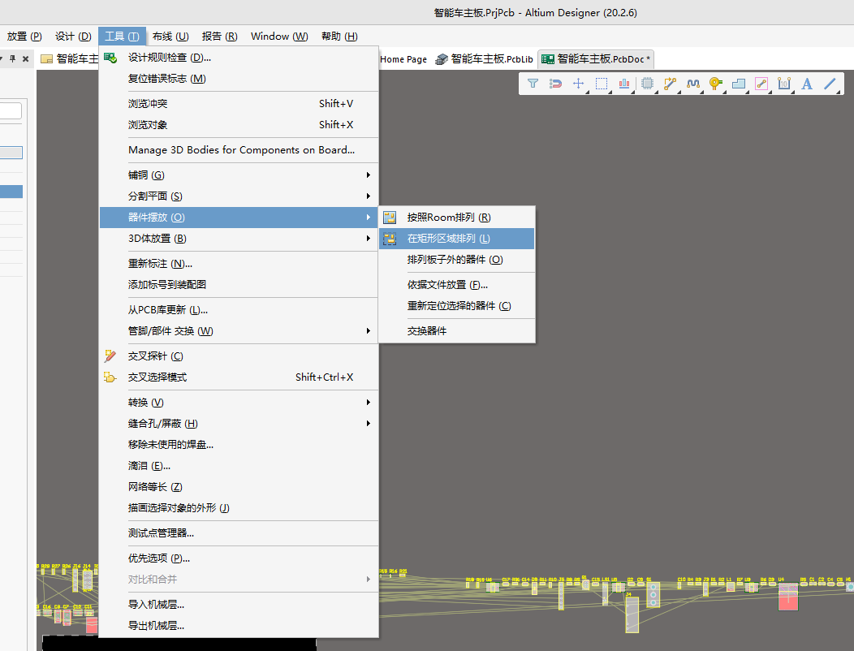This screenshot has height=651, width=854.
Task: Switch to the 智能车主板.PcbLib tab
Action: point(484,59)
